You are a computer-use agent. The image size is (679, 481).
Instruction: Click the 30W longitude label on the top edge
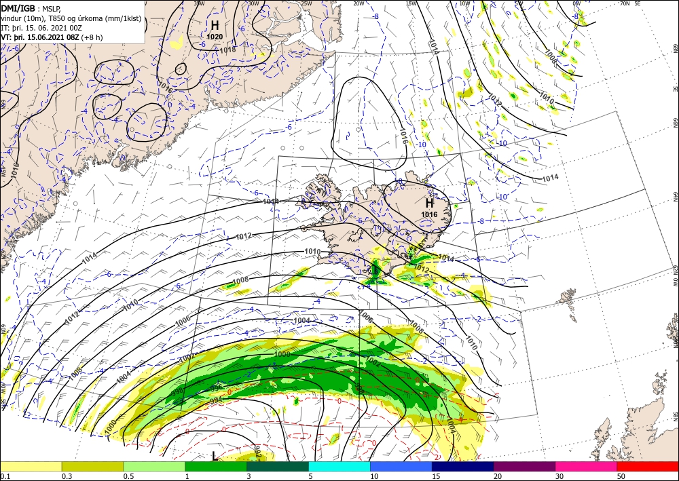(x=253, y=3)
